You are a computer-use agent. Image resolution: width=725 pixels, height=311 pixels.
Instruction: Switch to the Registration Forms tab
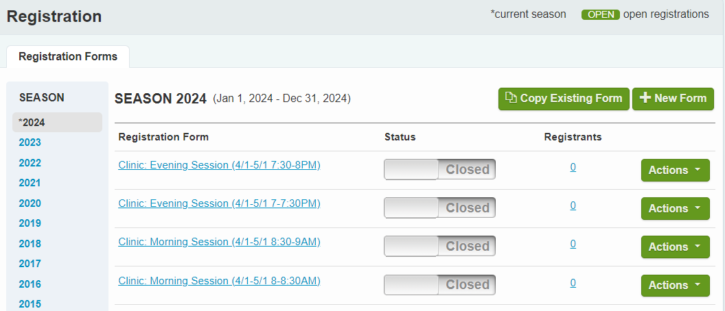point(68,57)
